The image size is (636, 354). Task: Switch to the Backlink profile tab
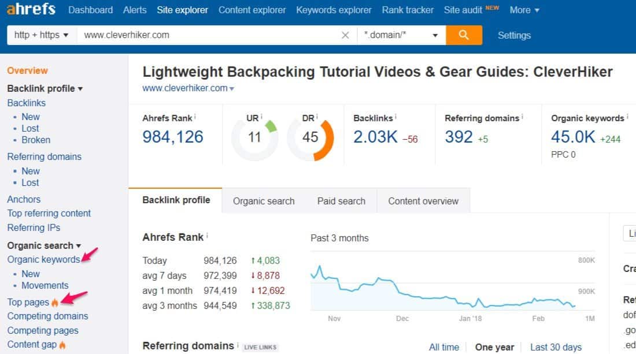175,200
